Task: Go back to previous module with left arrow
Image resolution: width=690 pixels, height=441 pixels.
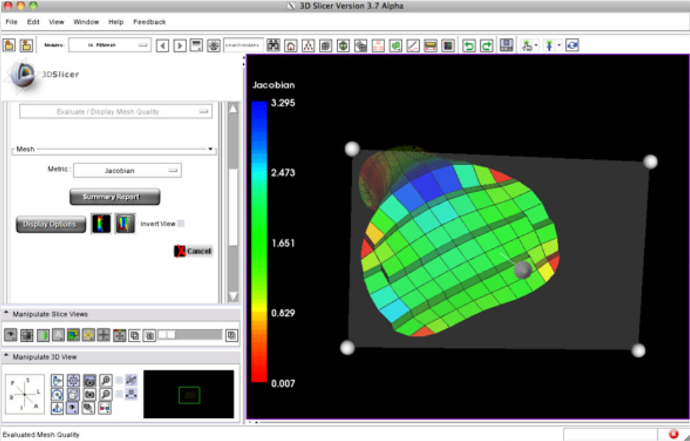Action: [163, 46]
